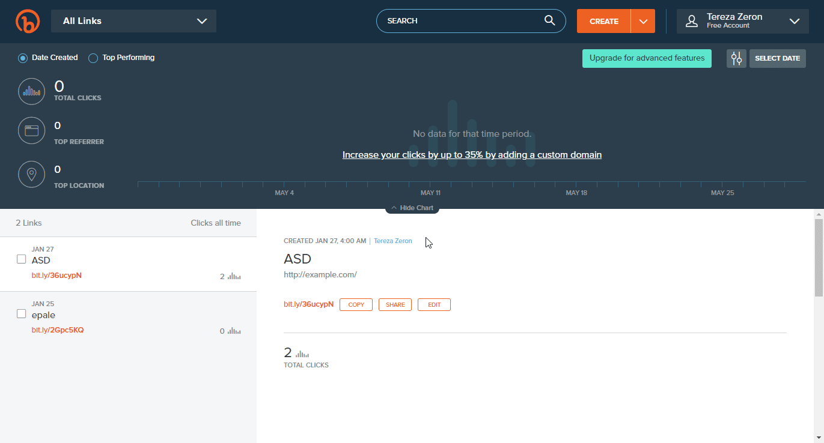
Task: Click the Top Referrer icon
Action: click(x=31, y=130)
